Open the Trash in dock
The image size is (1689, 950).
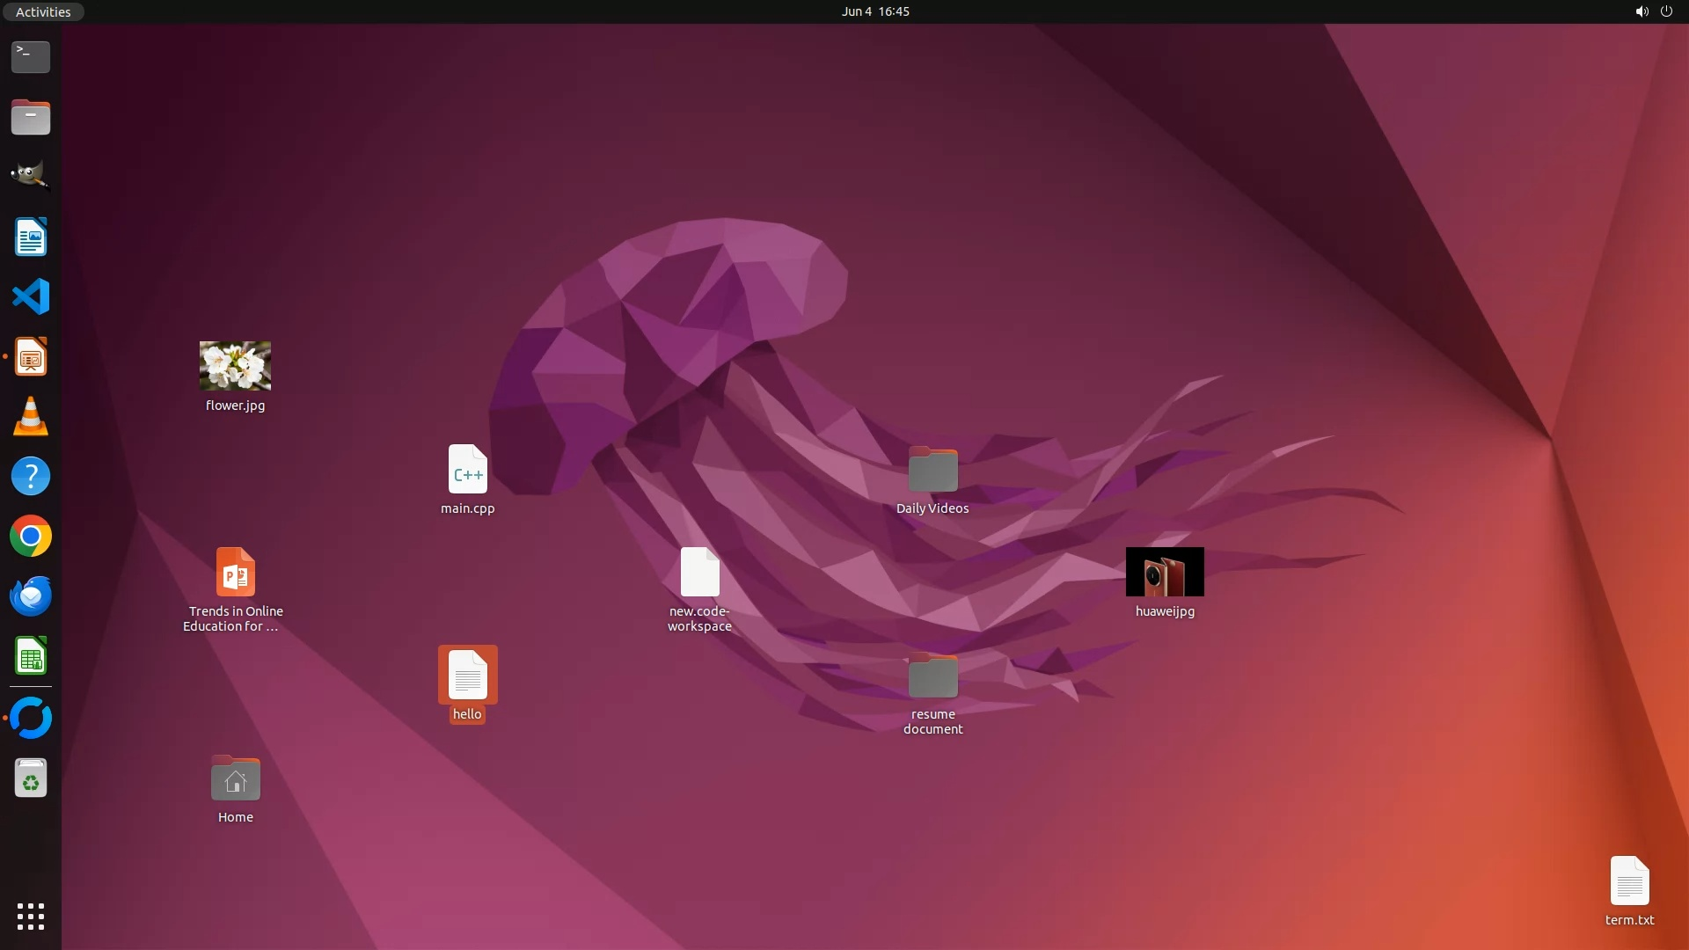pyautogui.click(x=31, y=778)
